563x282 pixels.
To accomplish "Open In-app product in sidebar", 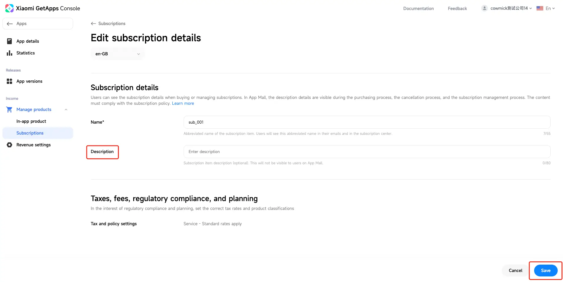I will point(31,121).
